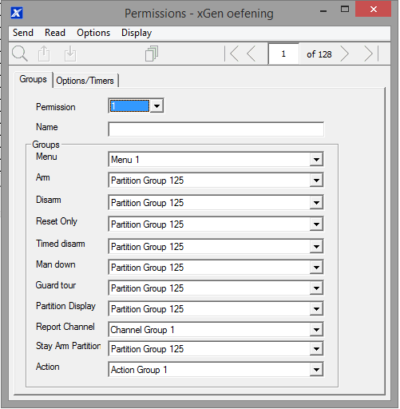Go to first record arrow
This screenshot has height=409, width=400.
[232, 54]
